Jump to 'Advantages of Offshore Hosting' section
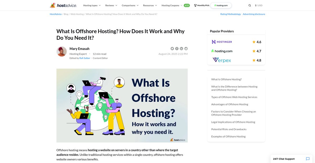Screen dimensions: 315x163 click(x=230, y=104)
